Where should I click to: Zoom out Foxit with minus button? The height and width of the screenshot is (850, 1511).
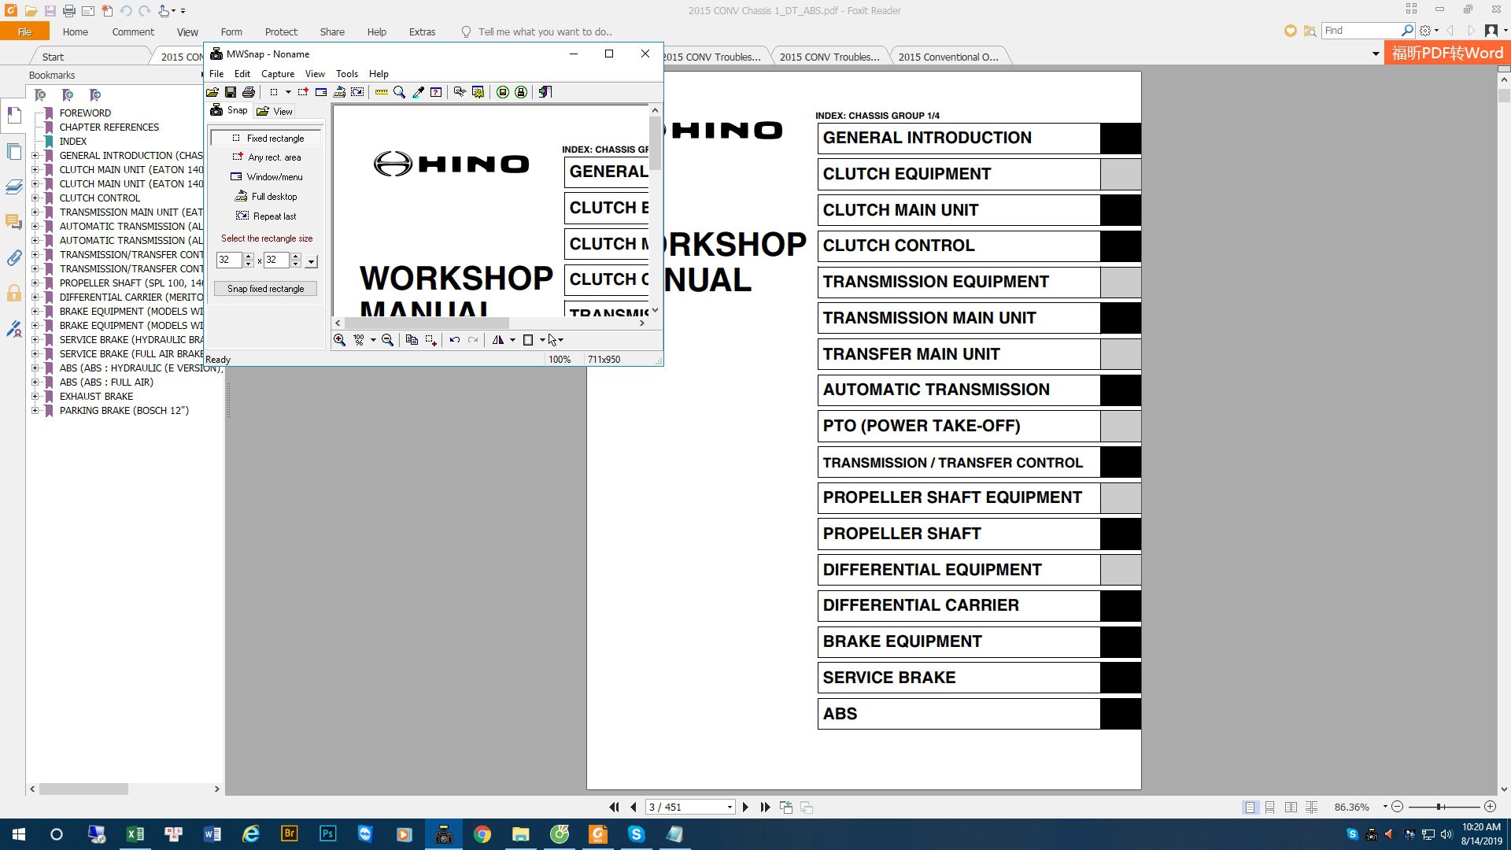coord(1397,807)
